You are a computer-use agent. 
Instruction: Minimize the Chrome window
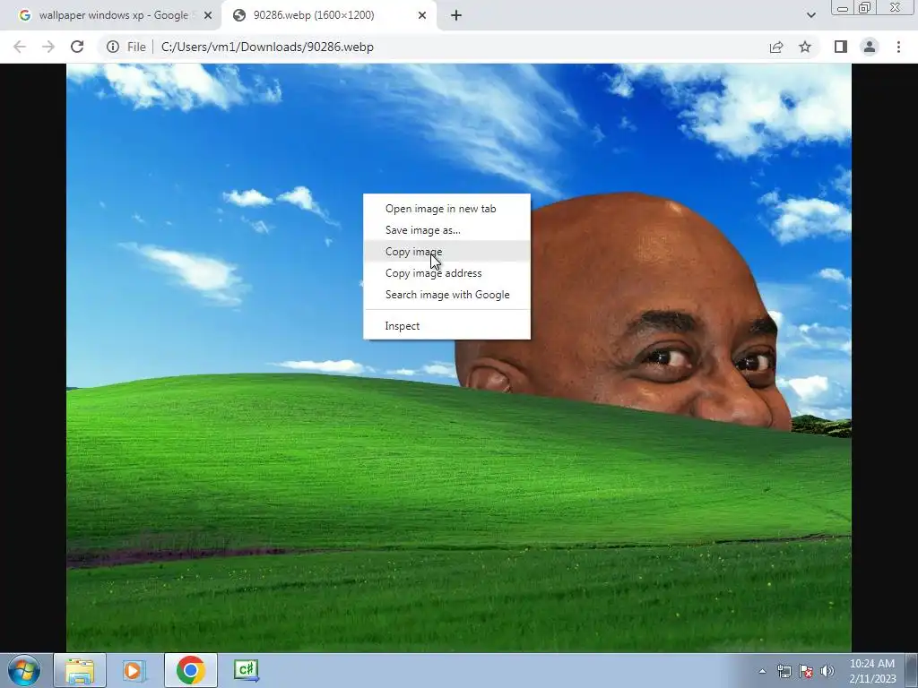click(x=843, y=8)
